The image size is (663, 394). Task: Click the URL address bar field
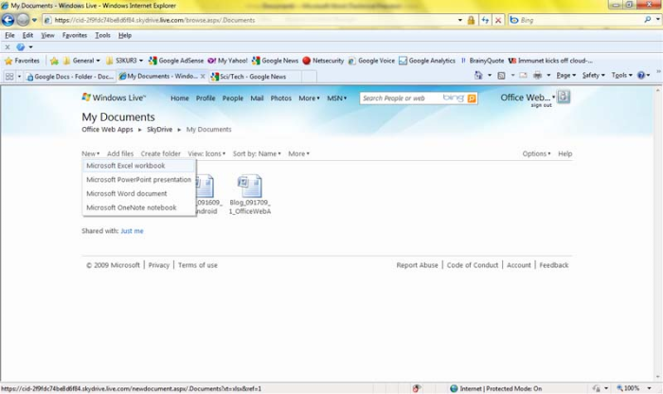click(x=249, y=20)
